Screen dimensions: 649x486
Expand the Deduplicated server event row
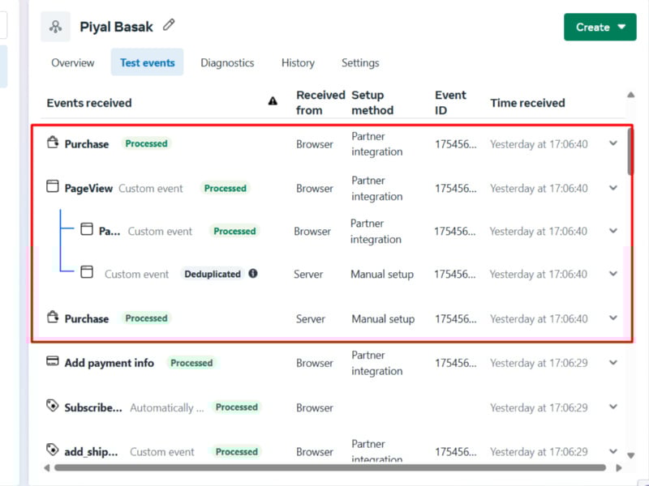pyautogui.click(x=614, y=274)
